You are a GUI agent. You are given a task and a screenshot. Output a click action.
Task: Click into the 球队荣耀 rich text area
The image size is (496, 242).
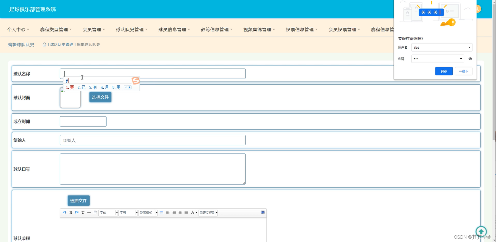click(x=163, y=230)
